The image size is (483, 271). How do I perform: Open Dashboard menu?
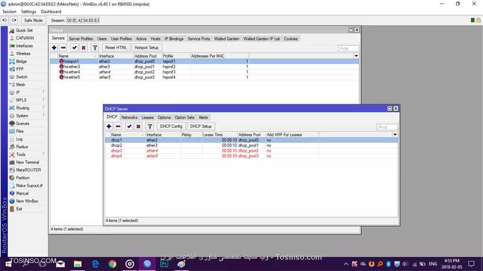[51, 11]
